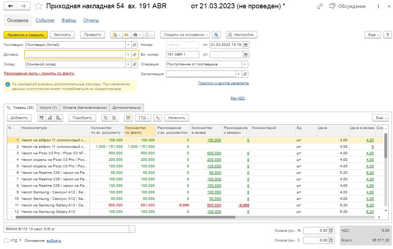Switch to the Услуги (1) tab
The image size is (393, 249).
tap(48, 108)
